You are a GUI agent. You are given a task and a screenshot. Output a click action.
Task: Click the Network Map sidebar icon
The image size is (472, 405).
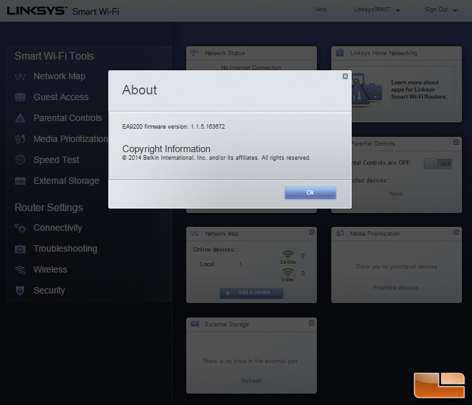click(x=20, y=77)
